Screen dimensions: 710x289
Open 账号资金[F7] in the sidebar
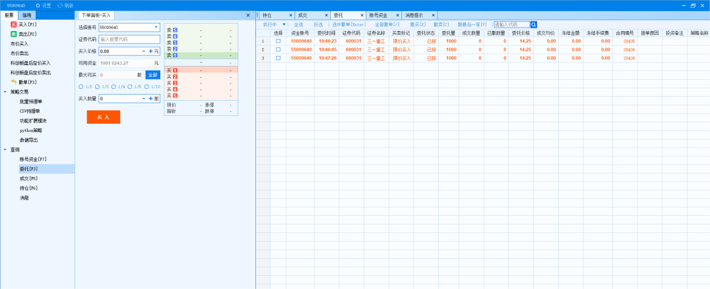pos(33,159)
